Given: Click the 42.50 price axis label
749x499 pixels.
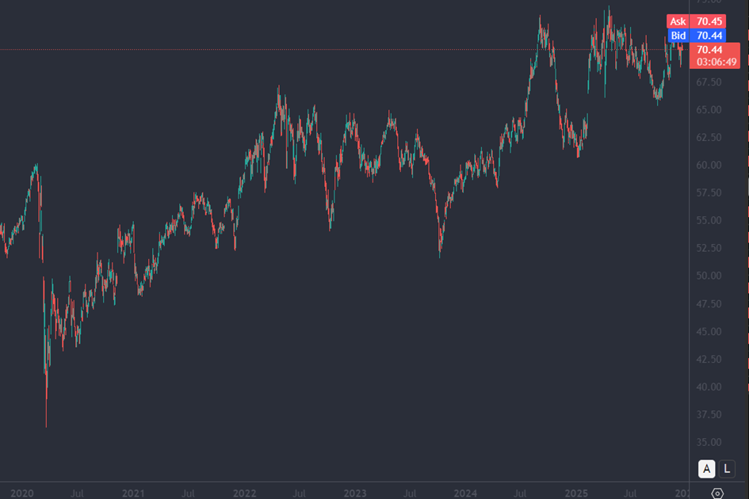Looking at the screenshot, I should click(709, 360).
